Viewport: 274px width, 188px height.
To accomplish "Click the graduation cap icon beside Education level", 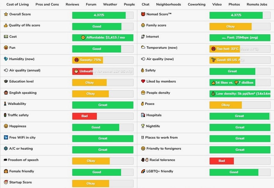I will click(6, 82).
